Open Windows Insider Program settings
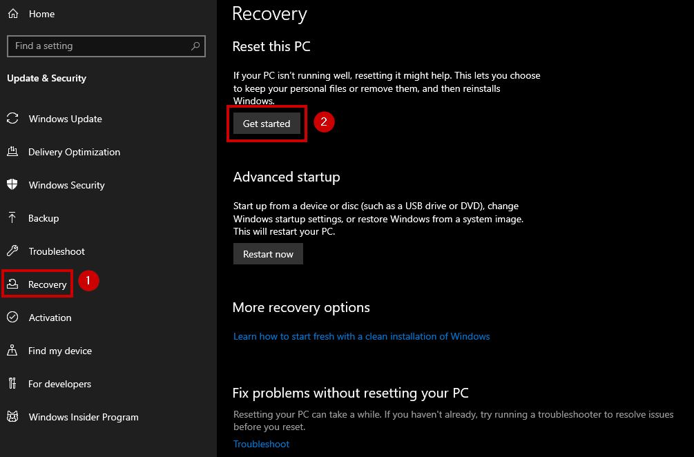Image resolution: width=694 pixels, height=457 pixels. pyautogui.click(x=83, y=417)
